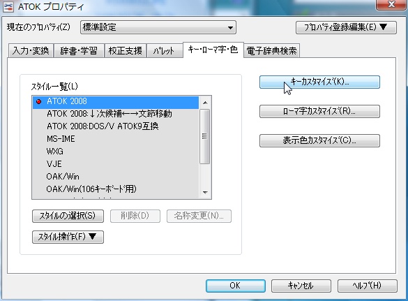408x301 pixels.
Task: Close the ATOK プロパティ window
Action: pos(391,4)
